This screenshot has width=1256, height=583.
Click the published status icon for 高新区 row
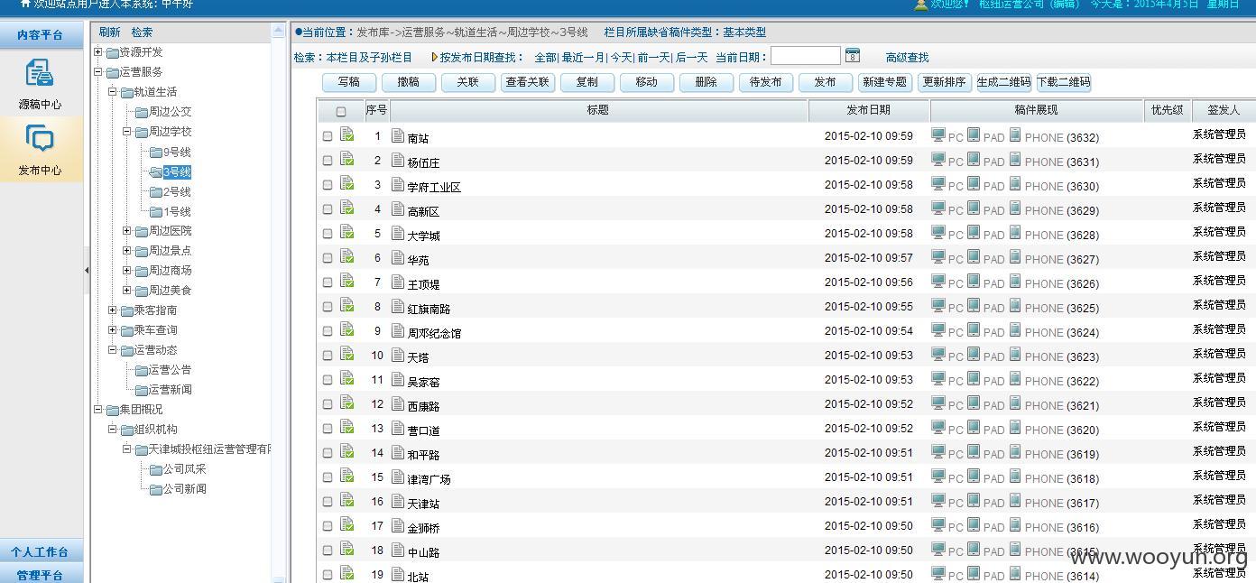tap(346, 208)
